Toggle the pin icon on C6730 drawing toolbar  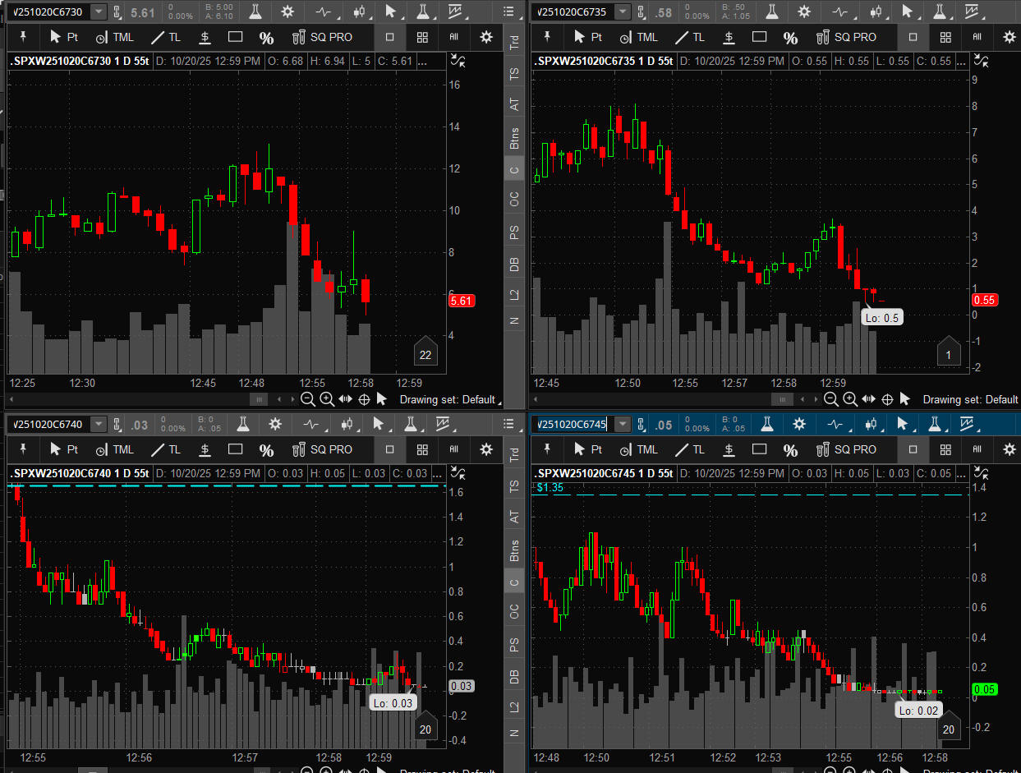coord(23,37)
